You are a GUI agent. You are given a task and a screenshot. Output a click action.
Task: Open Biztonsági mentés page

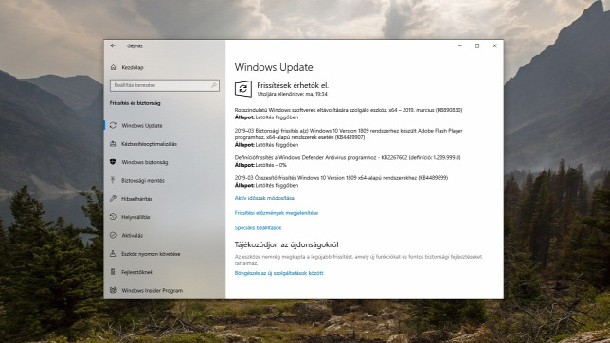[143, 180]
